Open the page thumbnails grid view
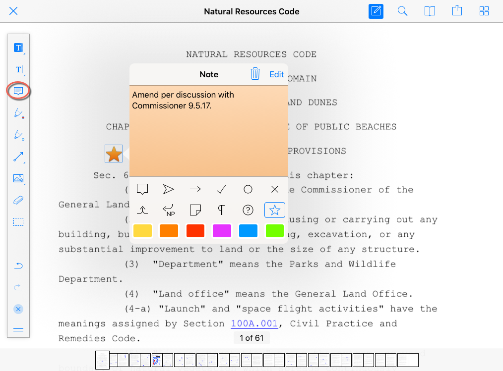This screenshot has height=371, width=503. (x=484, y=11)
